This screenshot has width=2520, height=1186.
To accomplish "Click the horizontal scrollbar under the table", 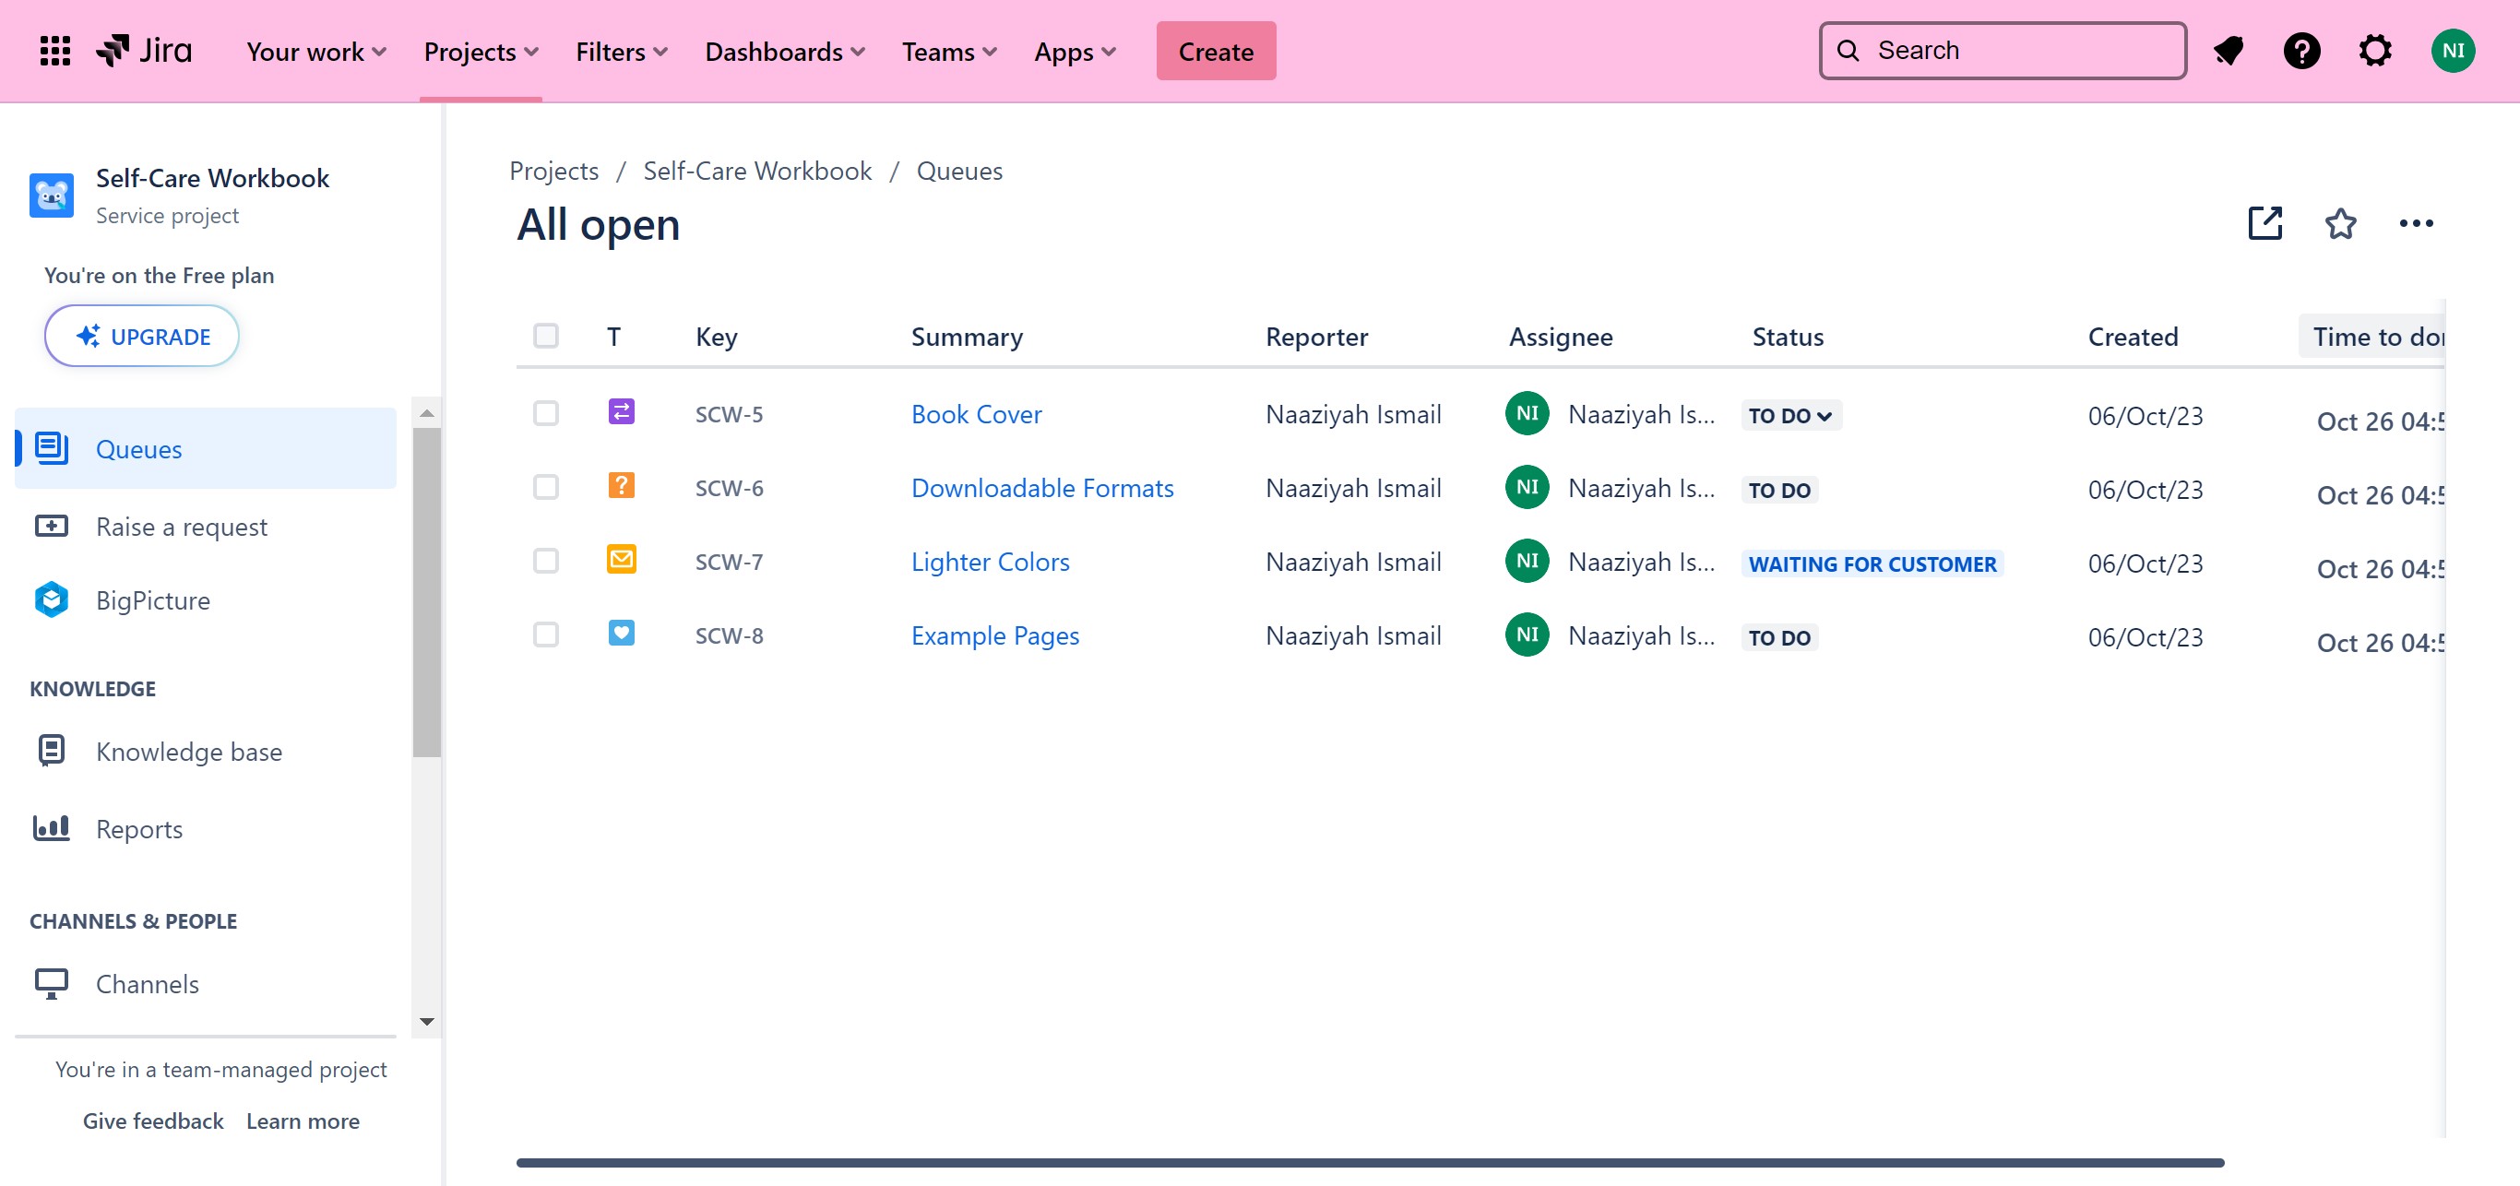I will [1370, 1163].
